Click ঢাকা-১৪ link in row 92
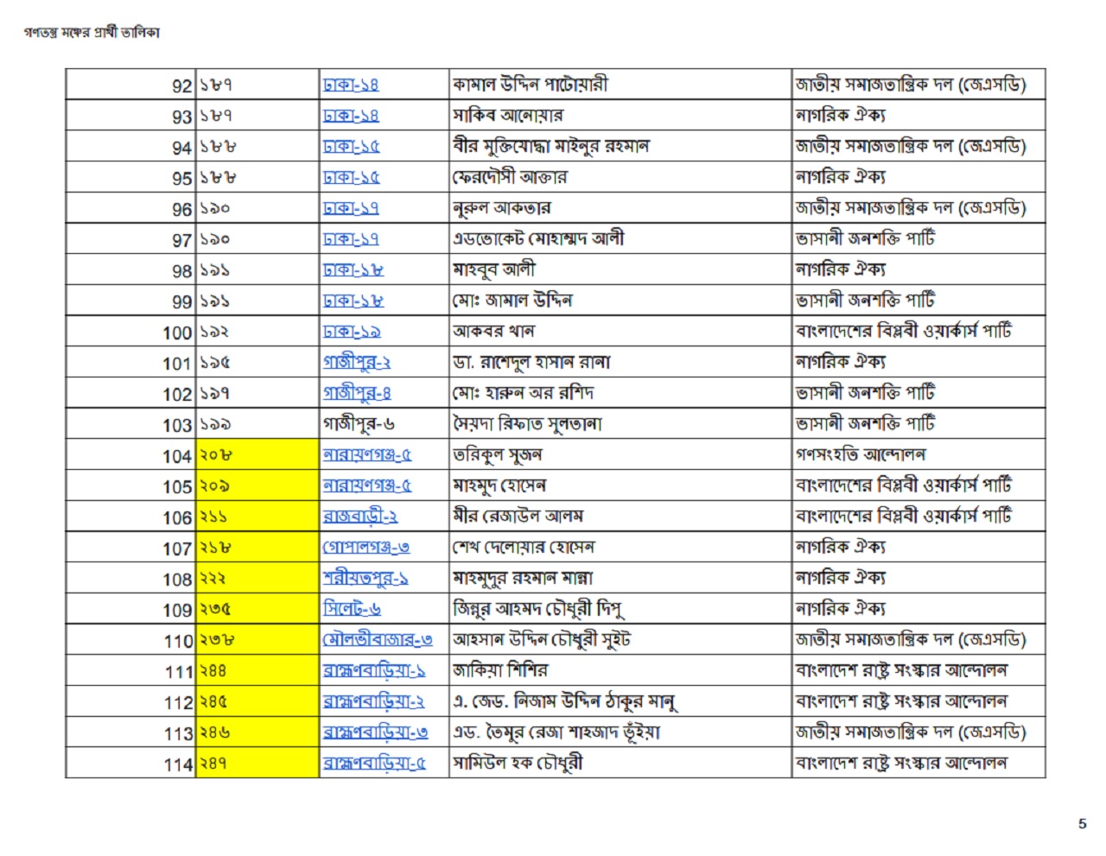 350,86
